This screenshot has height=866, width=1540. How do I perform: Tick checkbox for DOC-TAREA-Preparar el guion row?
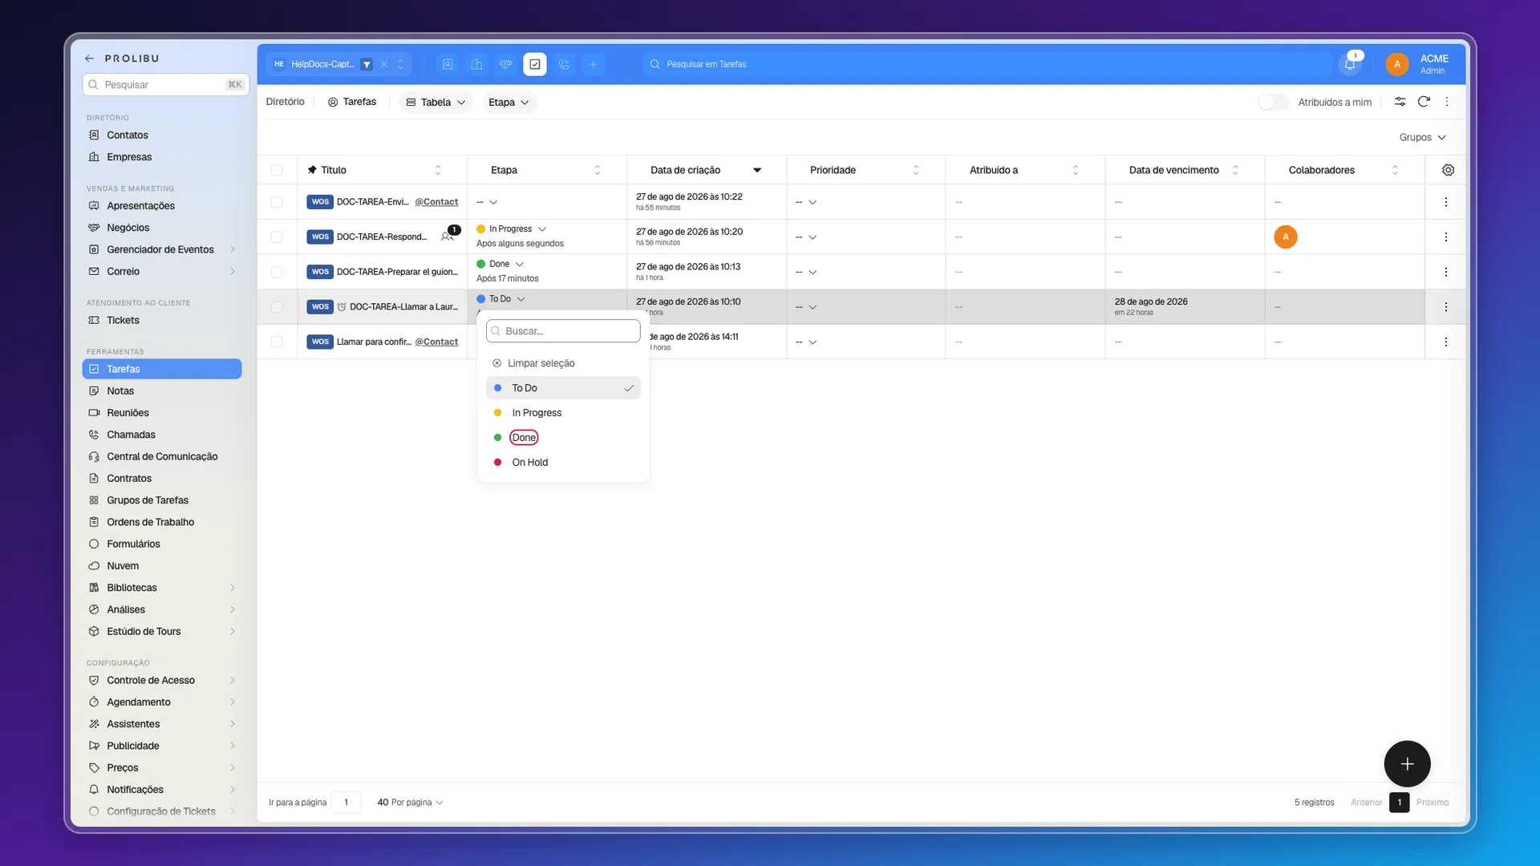pos(277,272)
